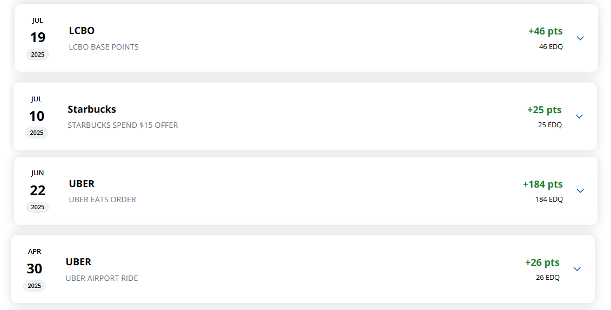Click the UBER AIRPORT RIDE description
Screen dimensions: 611x310
[102, 278]
